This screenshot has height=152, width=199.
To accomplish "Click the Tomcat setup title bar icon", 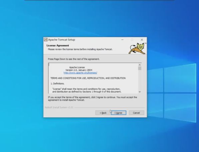I will pos(46,40).
